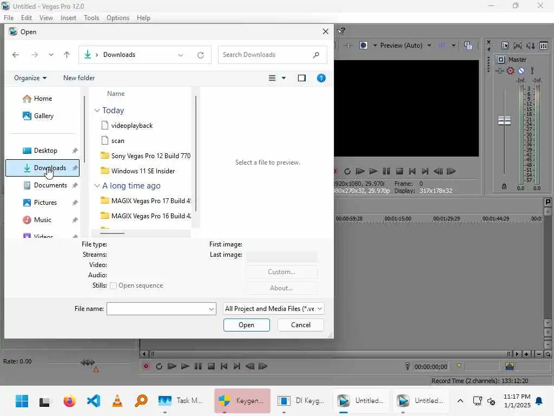Click the split screen view icon in preview
554x416 pixels.
pos(364,45)
